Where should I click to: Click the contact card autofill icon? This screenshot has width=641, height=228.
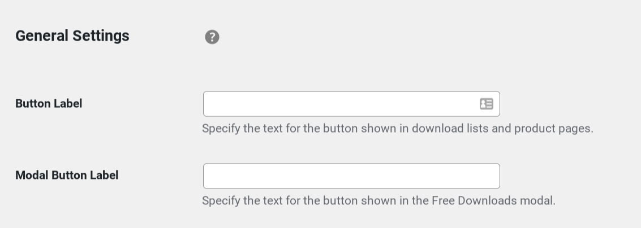click(486, 104)
